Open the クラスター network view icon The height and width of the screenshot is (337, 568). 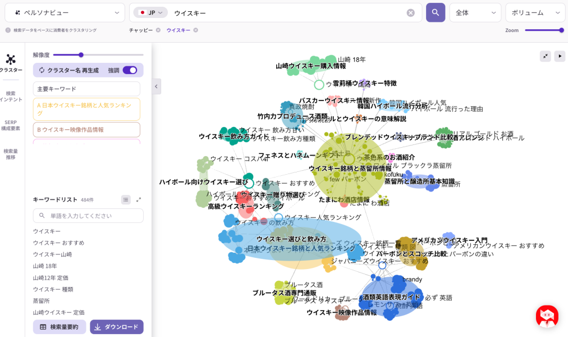click(x=11, y=60)
